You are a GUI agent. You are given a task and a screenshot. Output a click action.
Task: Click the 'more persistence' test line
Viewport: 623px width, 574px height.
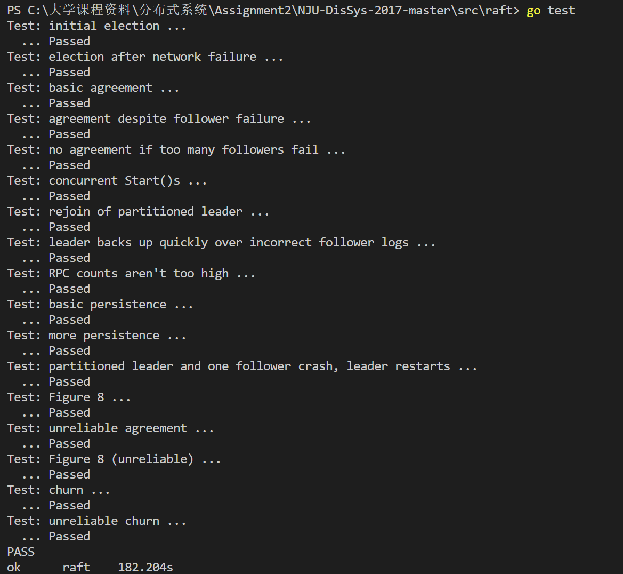pos(96,336)
